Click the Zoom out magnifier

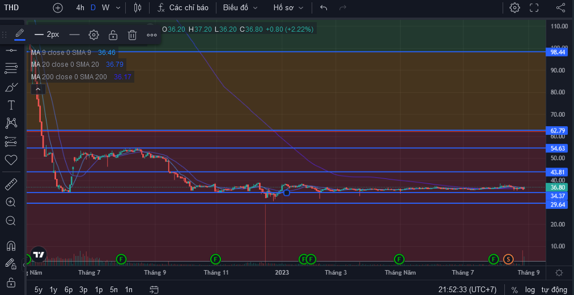[x=11, y=221]
